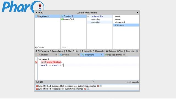The width and height of the screenshot is (176, 99).
Task: Click the undefMethod highlighted code
Action: tap(54, 62)
